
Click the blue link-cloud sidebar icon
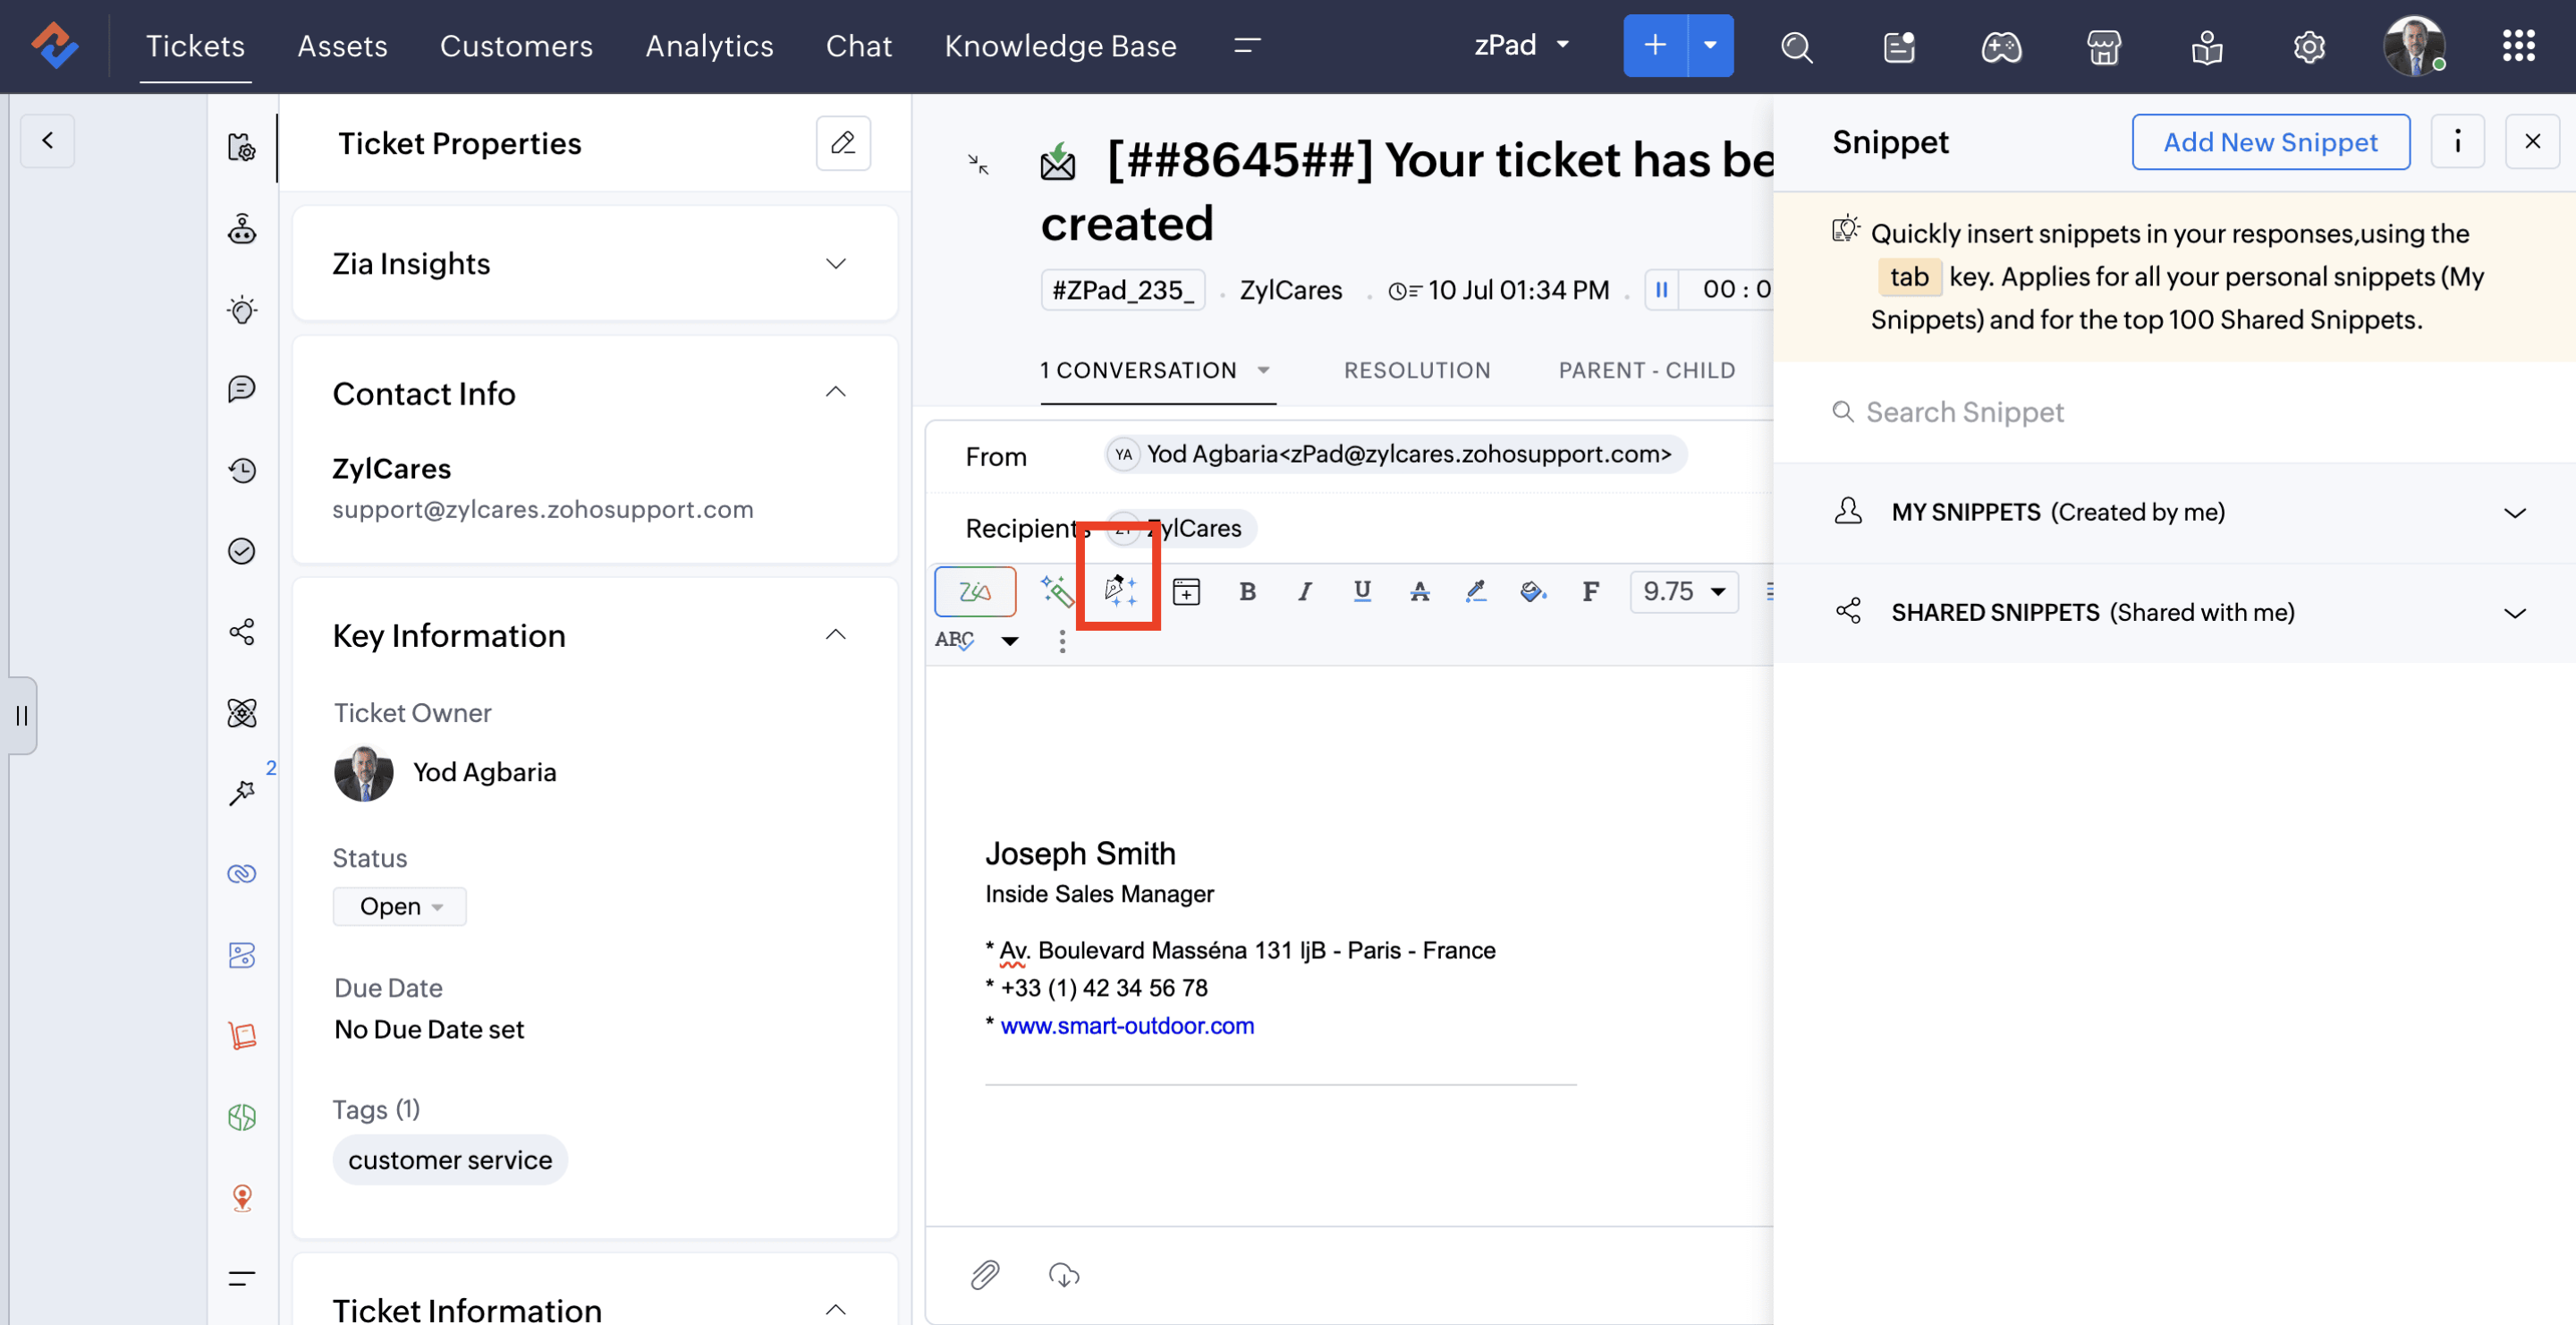coord(242,874)
